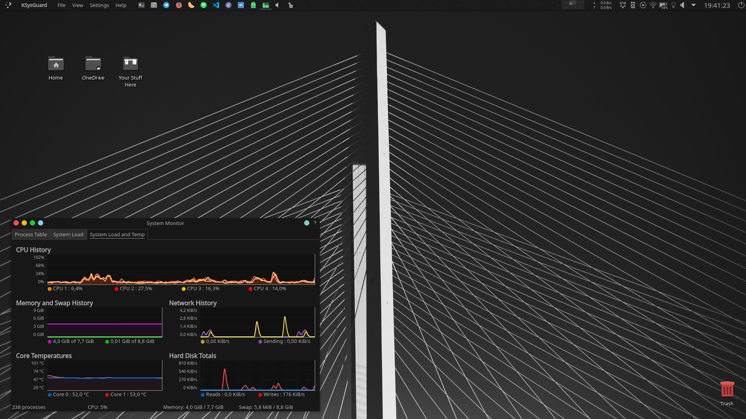Click the Hard Disk Totals graph
The width and height of the screenshot is (746, 419).
tap(258, 375)
